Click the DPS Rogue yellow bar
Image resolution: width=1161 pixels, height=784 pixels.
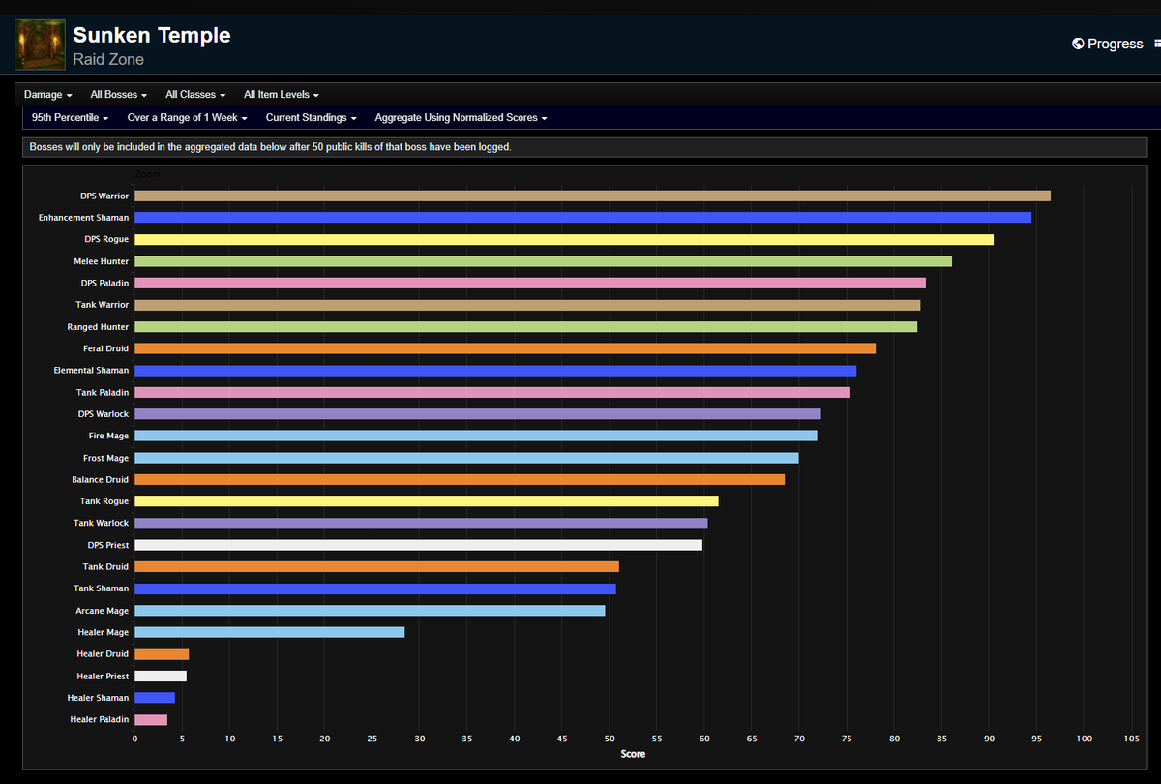point(564,239)
